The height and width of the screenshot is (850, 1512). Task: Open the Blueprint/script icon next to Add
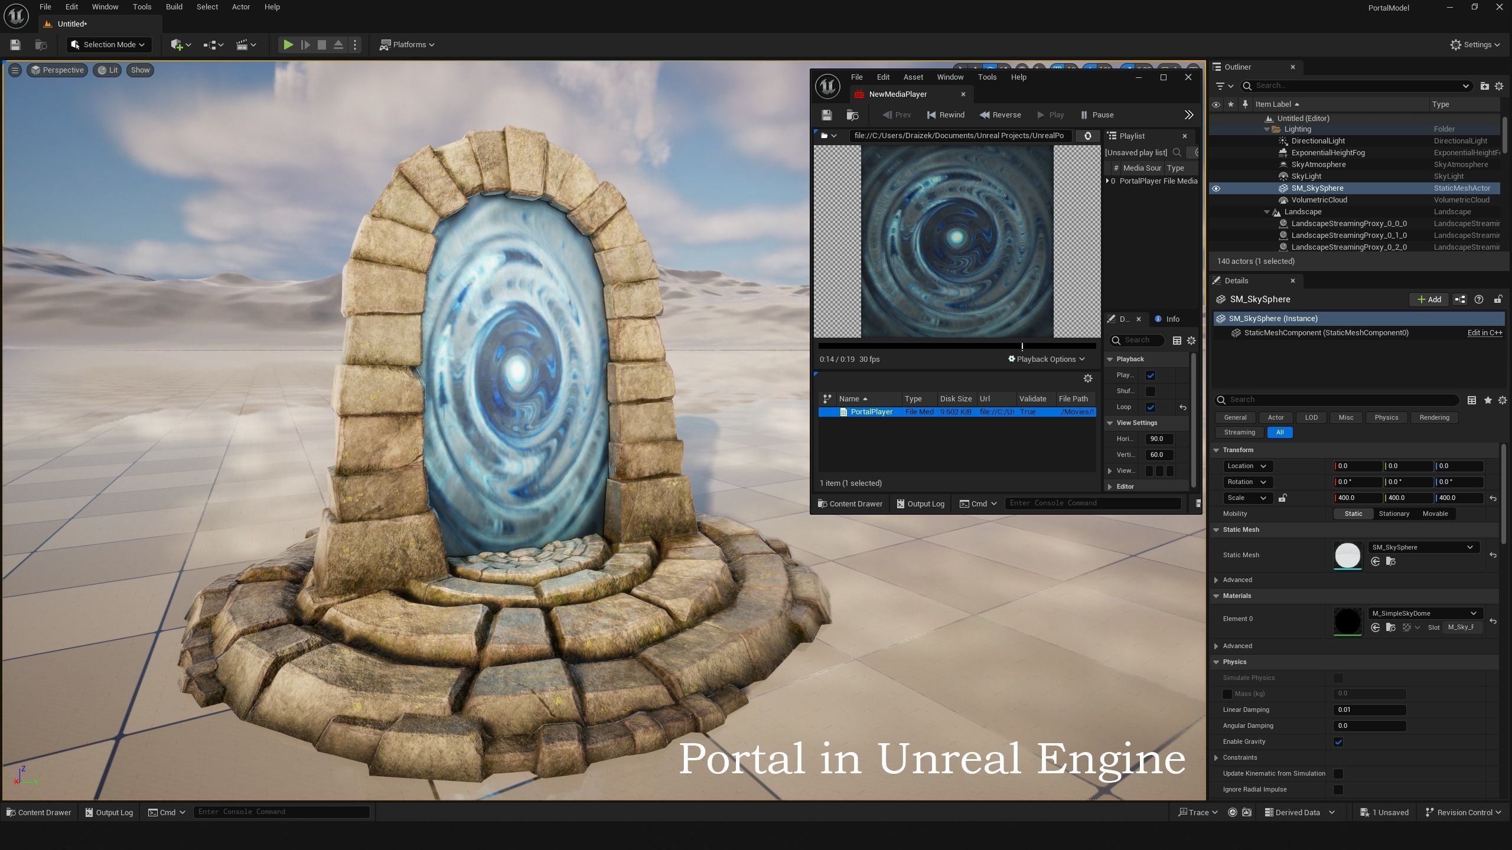[x=1459, y=300]
